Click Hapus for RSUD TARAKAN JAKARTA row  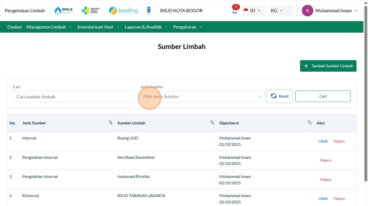339,198
